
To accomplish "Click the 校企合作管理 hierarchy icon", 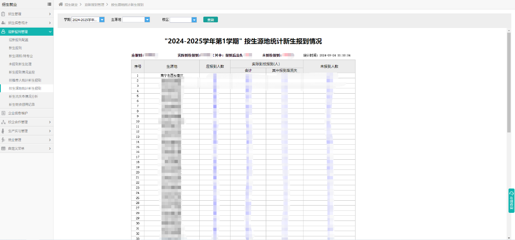I will click(3, 122).
